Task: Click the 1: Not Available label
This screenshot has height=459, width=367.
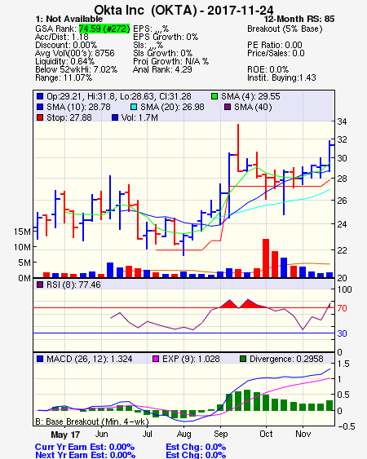Action: (69, 19)
